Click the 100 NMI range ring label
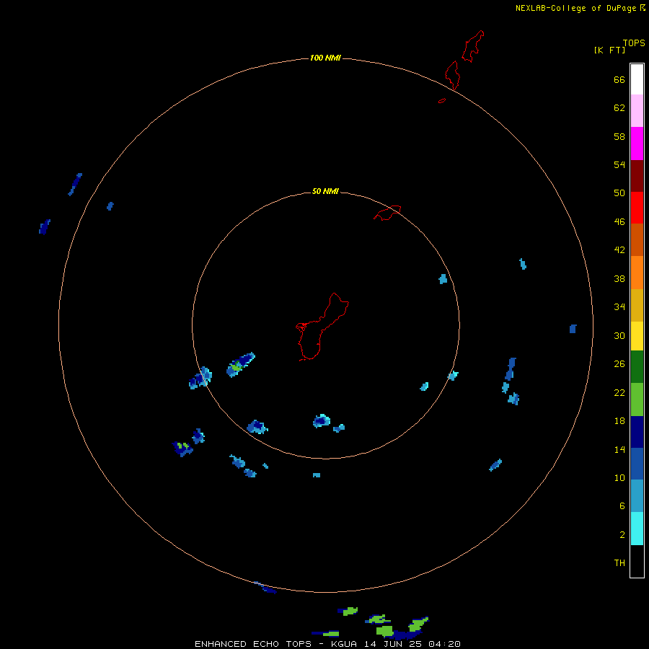The height and width of the screenshot is (649, 649). [325, 58]
